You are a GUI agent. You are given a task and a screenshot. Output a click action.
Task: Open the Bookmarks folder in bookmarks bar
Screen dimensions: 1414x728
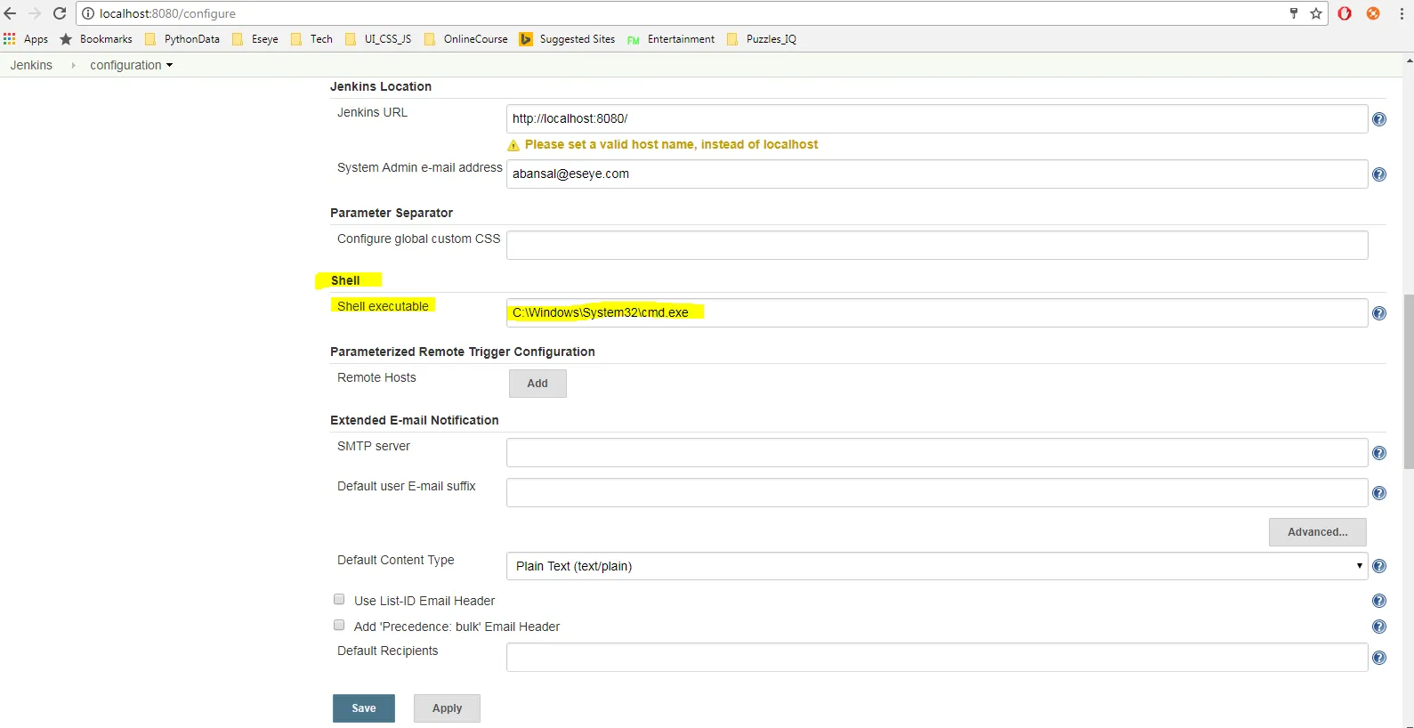click(96, 39)
